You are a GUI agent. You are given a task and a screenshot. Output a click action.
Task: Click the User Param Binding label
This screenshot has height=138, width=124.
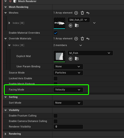pyautogui.click(x=28, y=67)
